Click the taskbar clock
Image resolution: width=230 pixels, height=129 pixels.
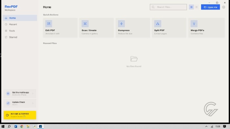(x=218, y=126)
